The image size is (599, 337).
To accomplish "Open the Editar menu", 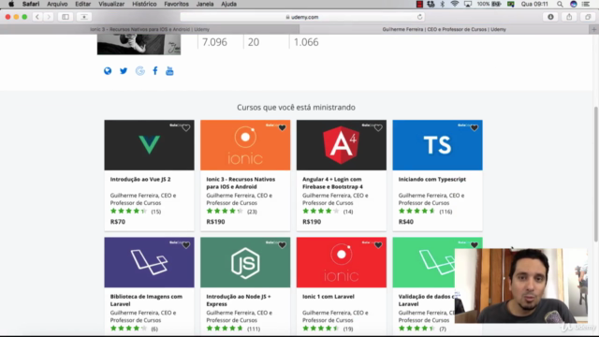I will click(x=83, y=4).
